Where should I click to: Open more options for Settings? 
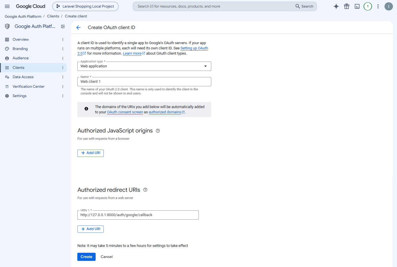click(x=63, y=96)
